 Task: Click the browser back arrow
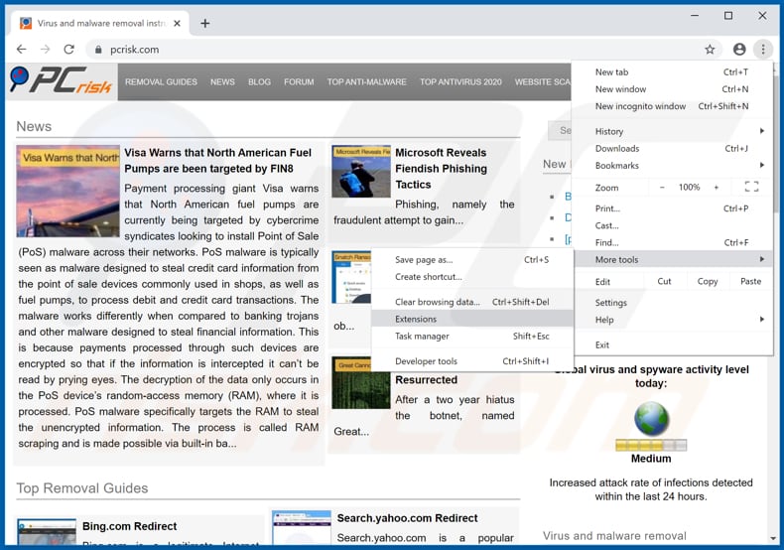coord(22,49)
